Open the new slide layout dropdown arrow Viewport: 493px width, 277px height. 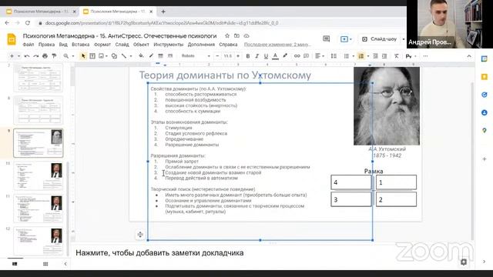(18, 56)
